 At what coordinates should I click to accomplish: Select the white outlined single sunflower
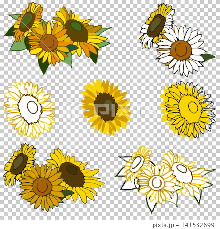(29, 109)
